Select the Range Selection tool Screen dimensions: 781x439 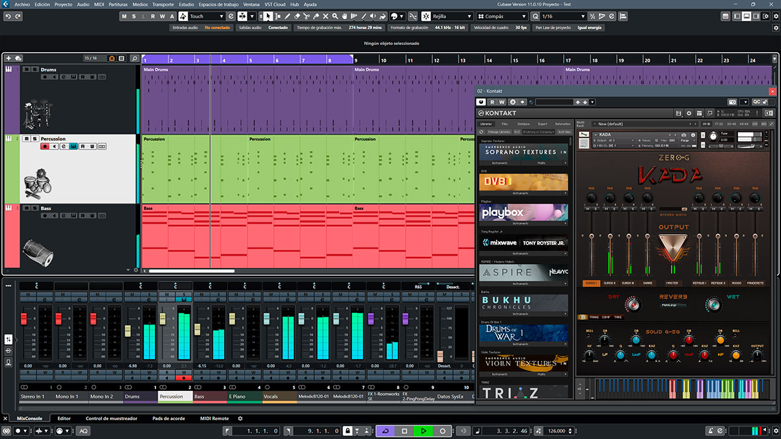point(277,16)
